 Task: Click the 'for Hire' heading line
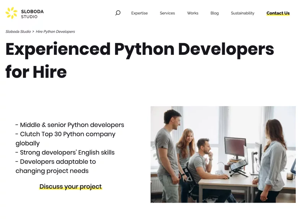(36, 72)
